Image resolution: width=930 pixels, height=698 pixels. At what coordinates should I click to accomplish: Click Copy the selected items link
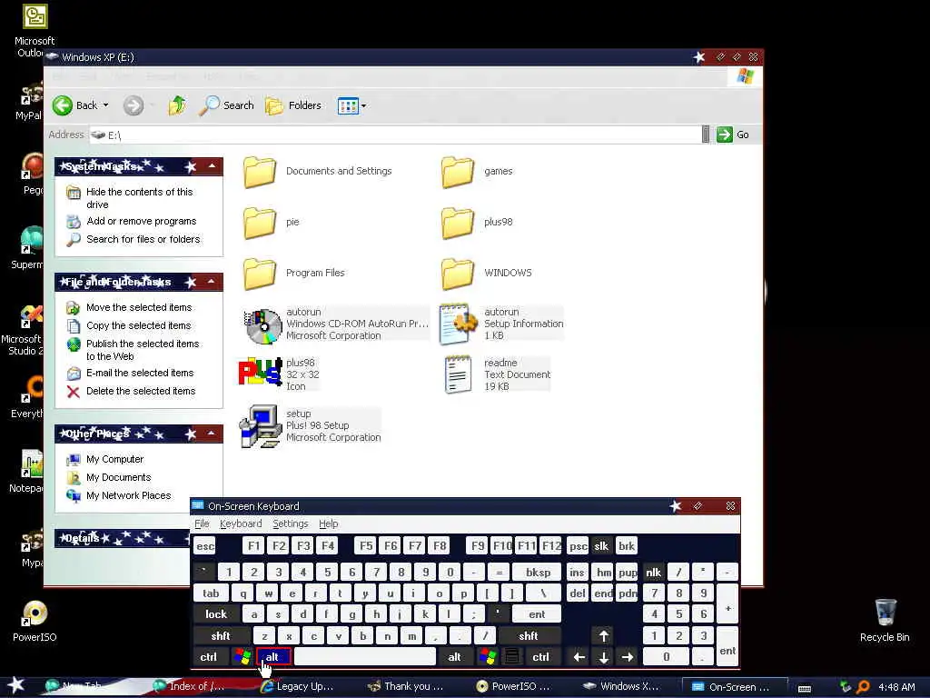138,325
